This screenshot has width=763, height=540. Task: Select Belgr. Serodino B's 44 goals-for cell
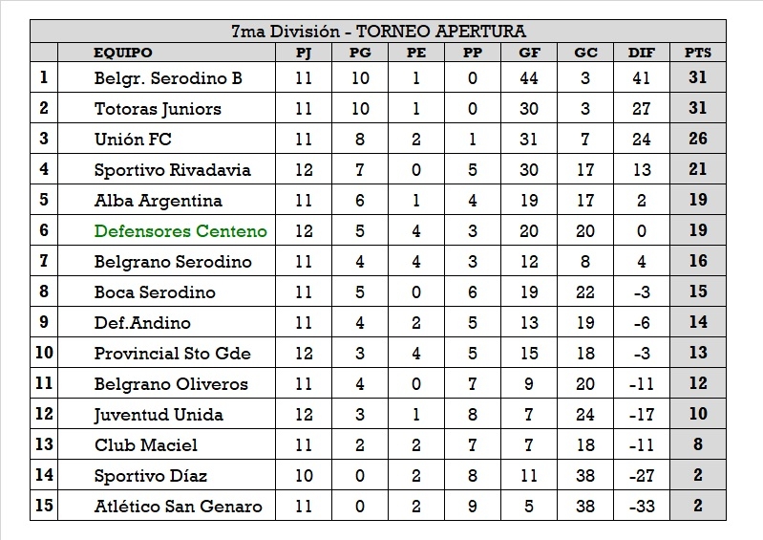(x=529, y=78)
